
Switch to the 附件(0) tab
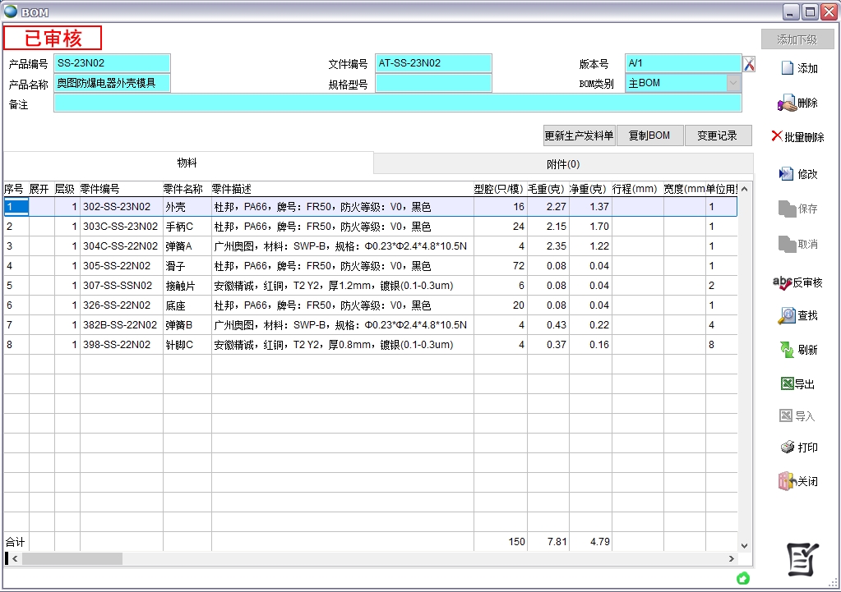tap(563, 163)
